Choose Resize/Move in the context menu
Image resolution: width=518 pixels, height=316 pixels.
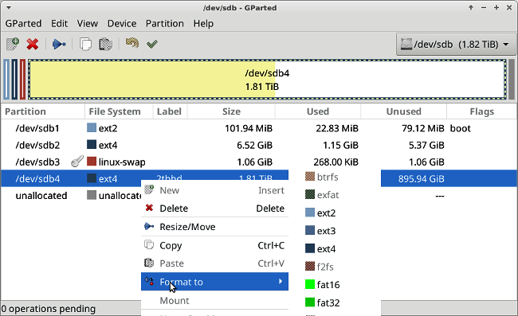(214, 227)
